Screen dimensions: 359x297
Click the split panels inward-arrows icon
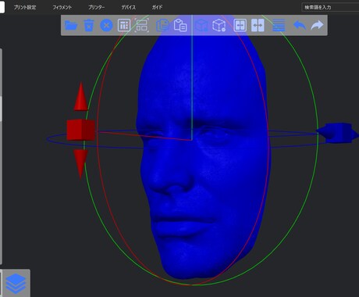(x=240, y=26)
